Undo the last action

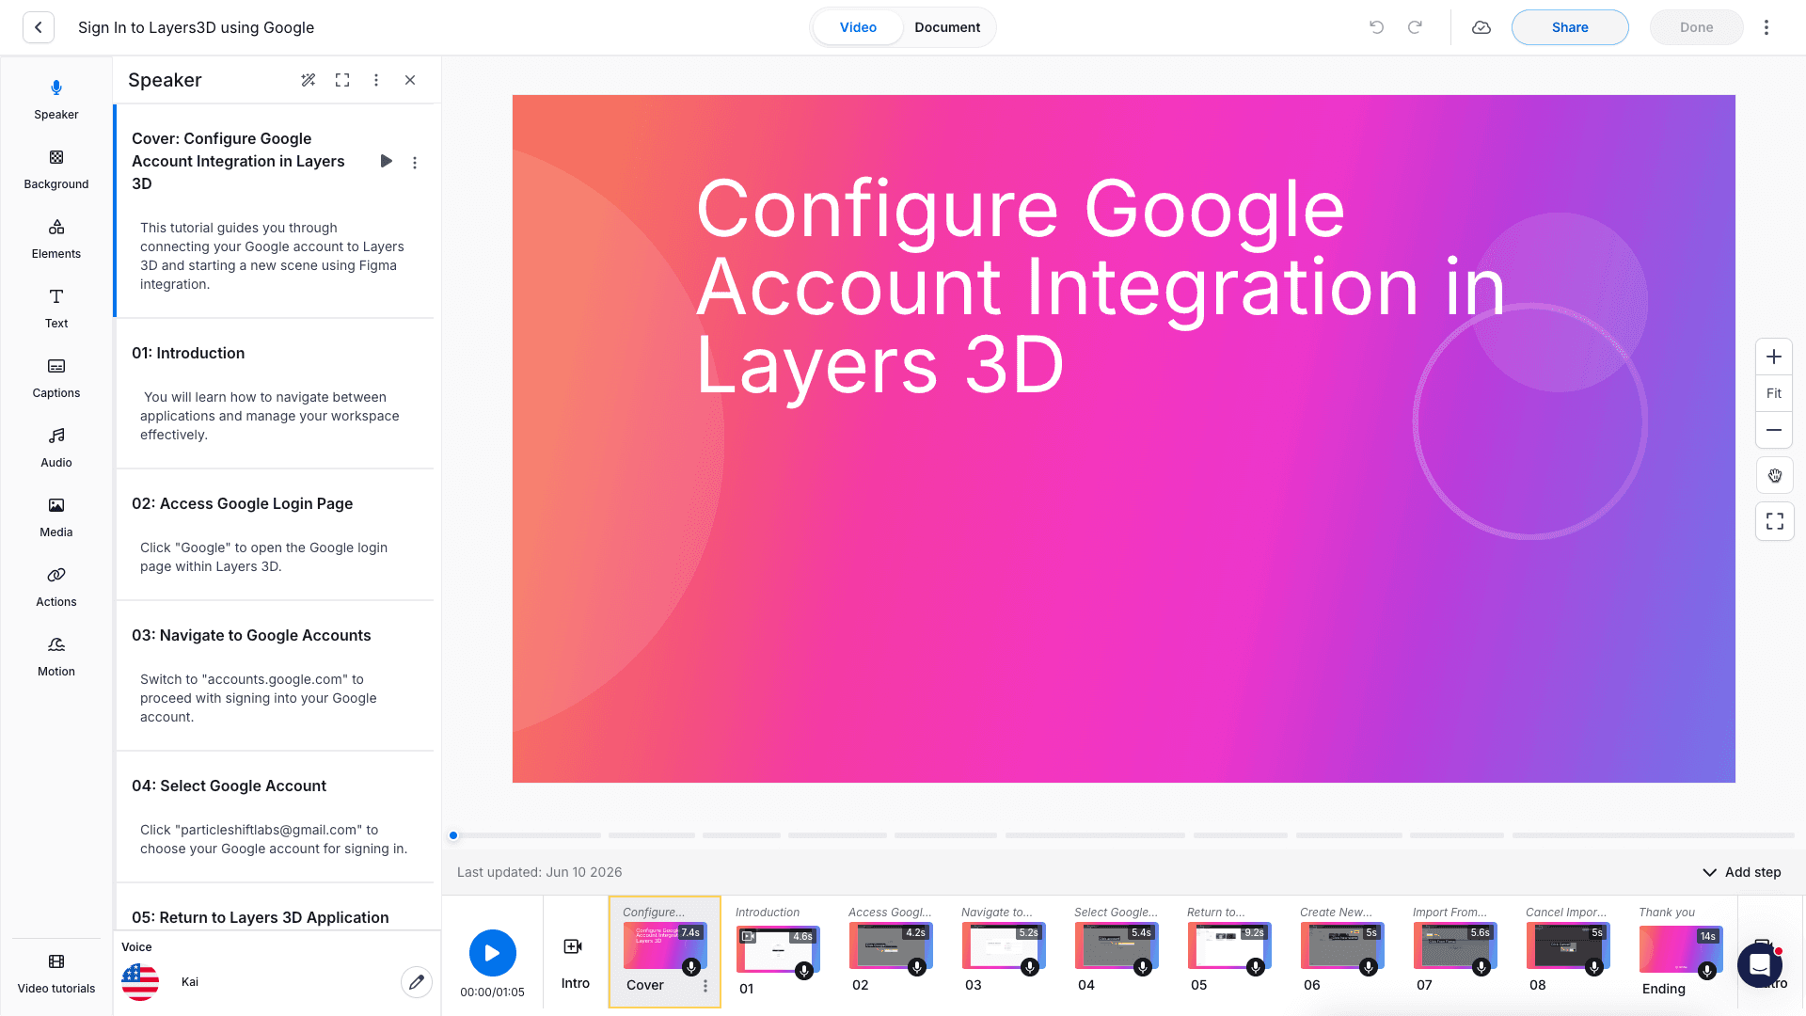(x=1377, y=27)
